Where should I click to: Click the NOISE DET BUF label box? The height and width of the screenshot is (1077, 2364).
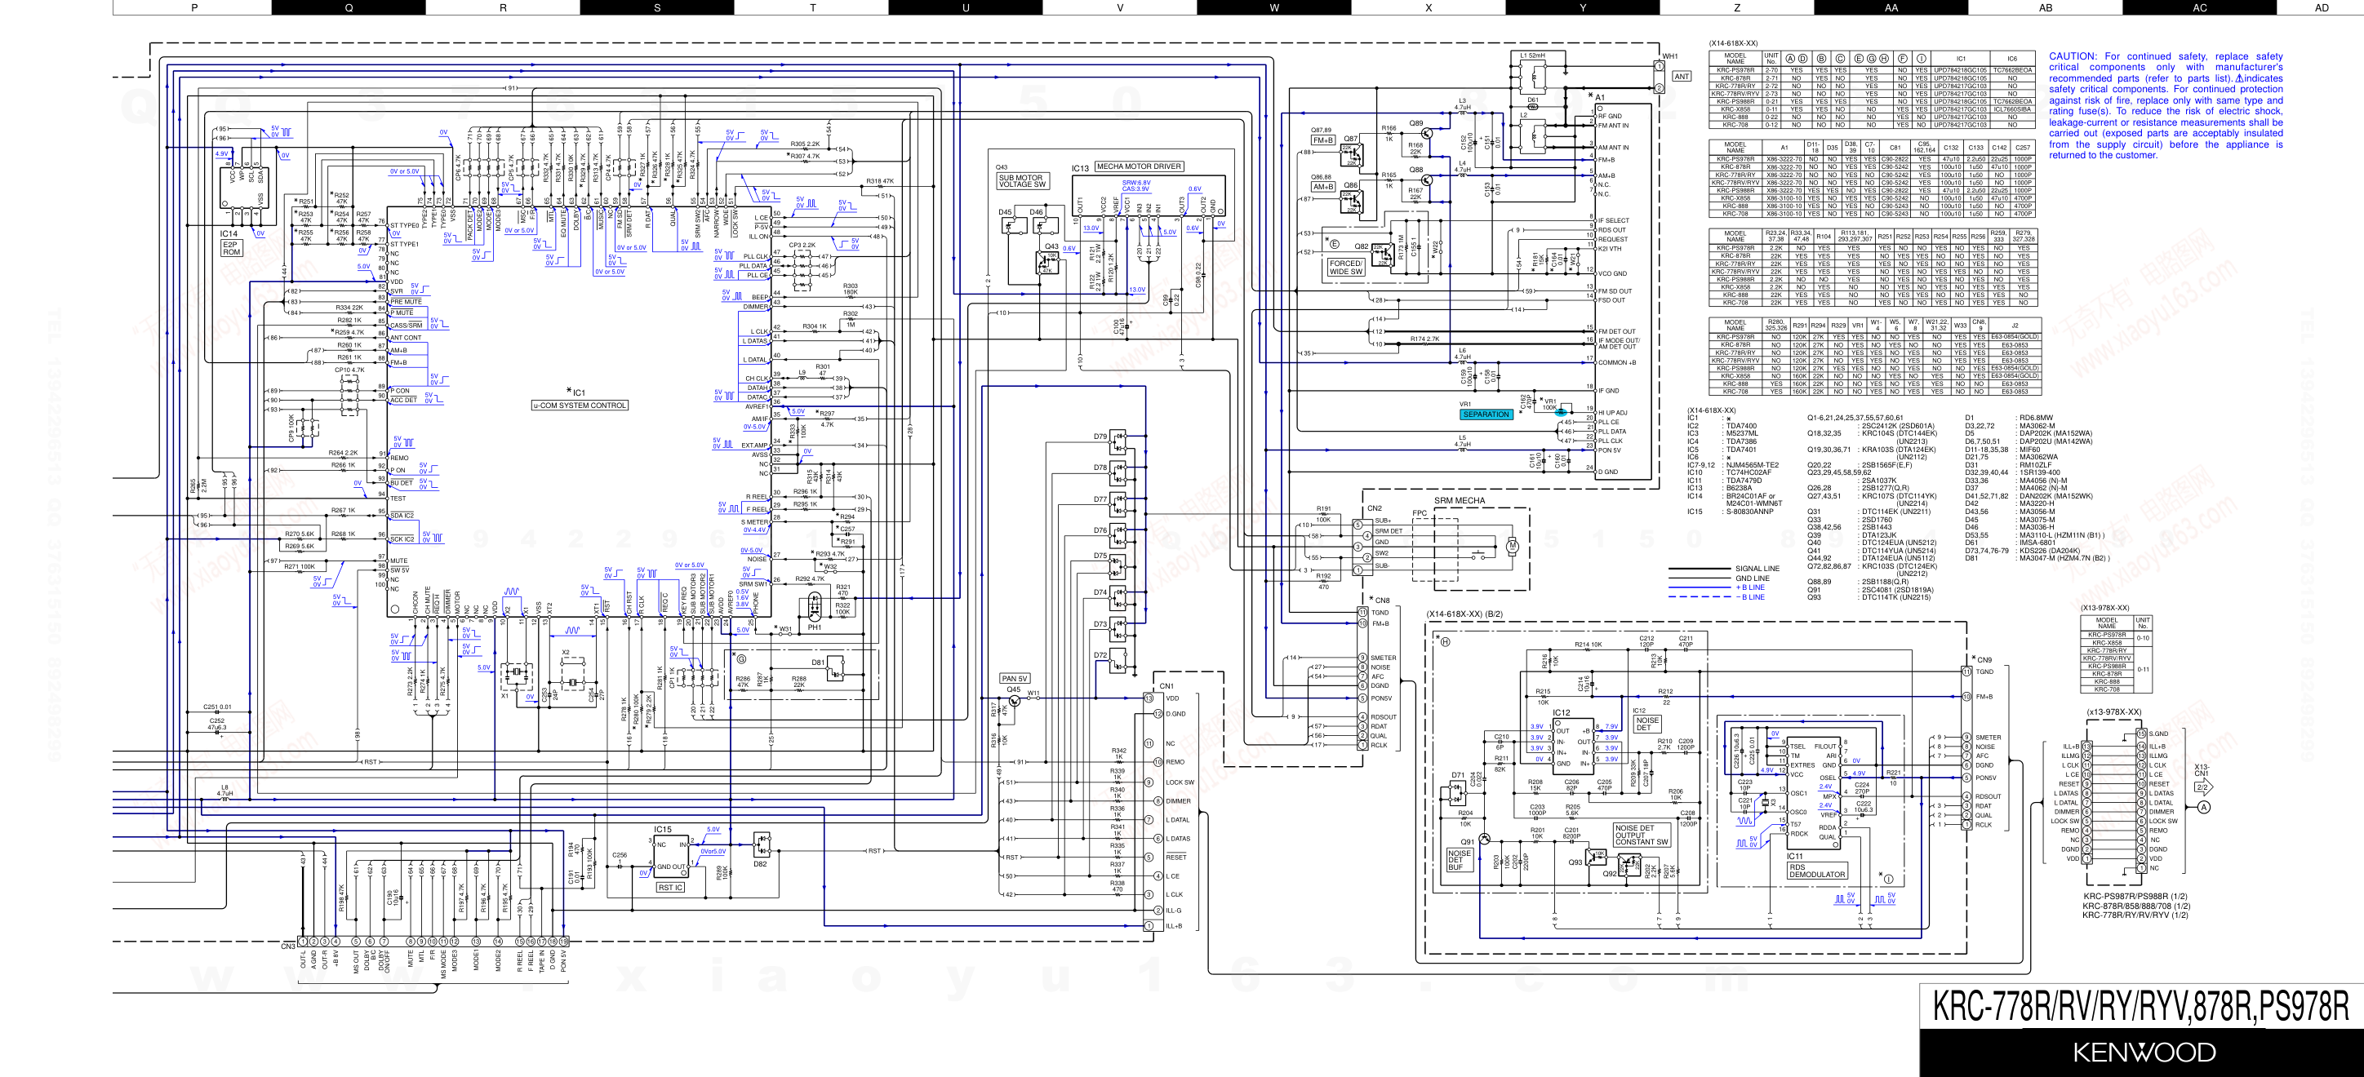[x=1460, y=860]
